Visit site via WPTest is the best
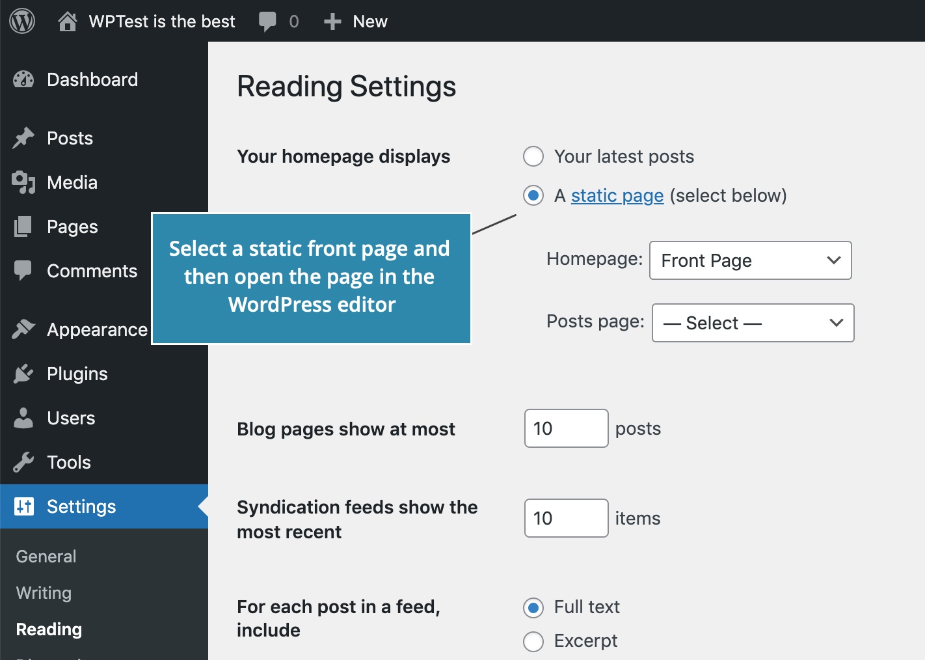Viewport: 925px width, 660px height. (162, 21)
